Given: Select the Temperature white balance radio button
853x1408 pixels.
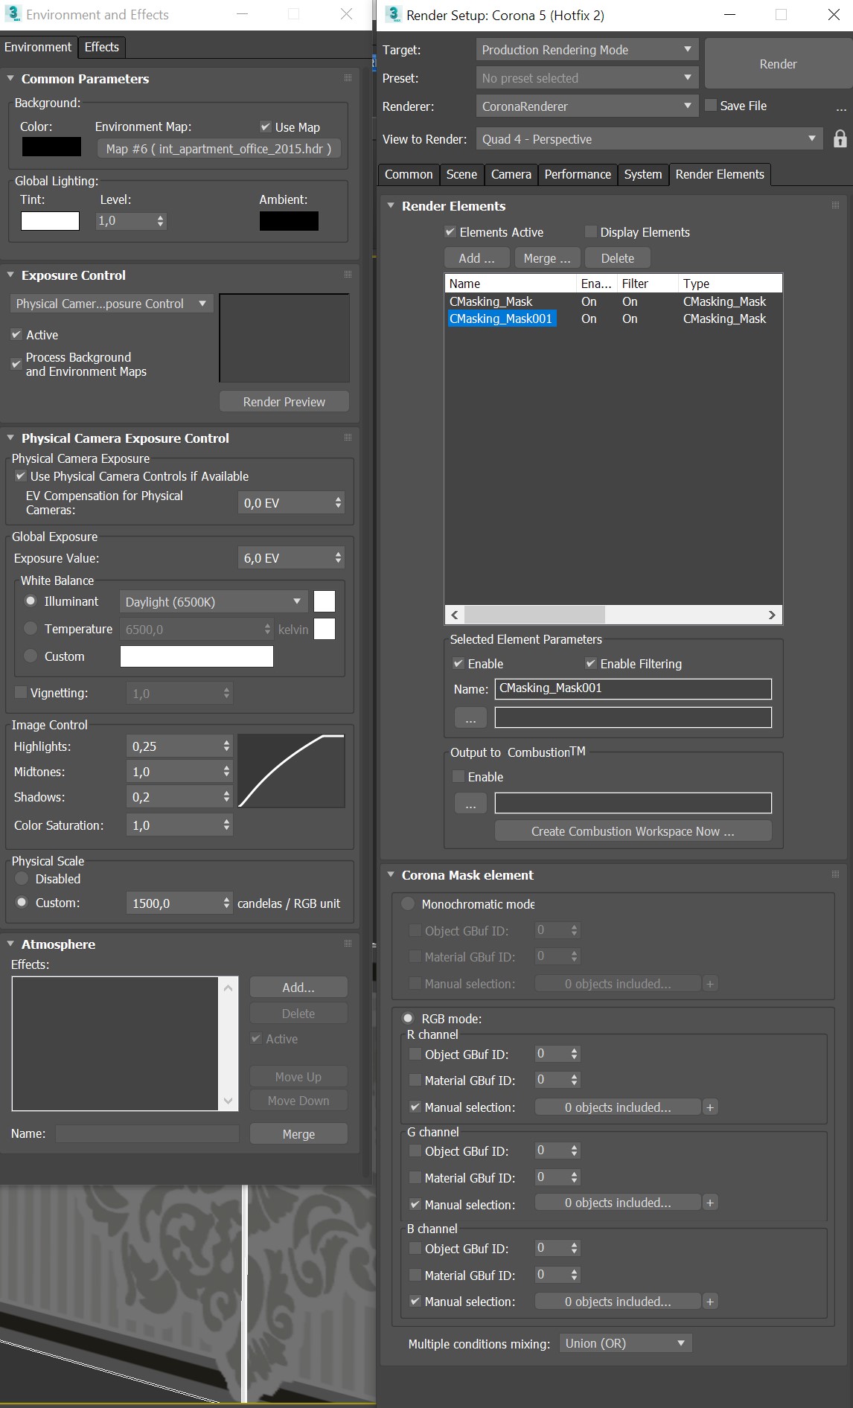Looking at the screenshot, I should pyautogui.click(x=31, y=629).
